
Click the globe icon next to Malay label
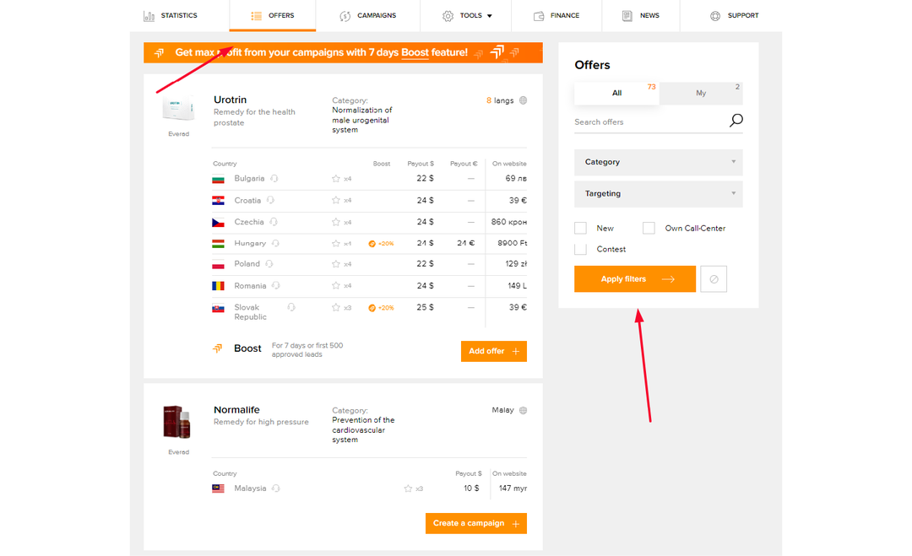pyautogui.click(x=523, y=410)
